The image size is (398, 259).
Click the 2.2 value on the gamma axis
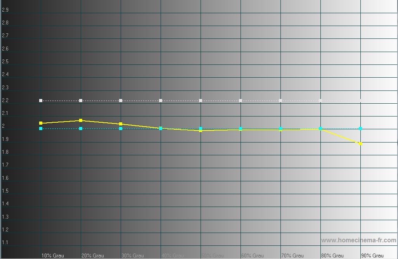(5, 101)
